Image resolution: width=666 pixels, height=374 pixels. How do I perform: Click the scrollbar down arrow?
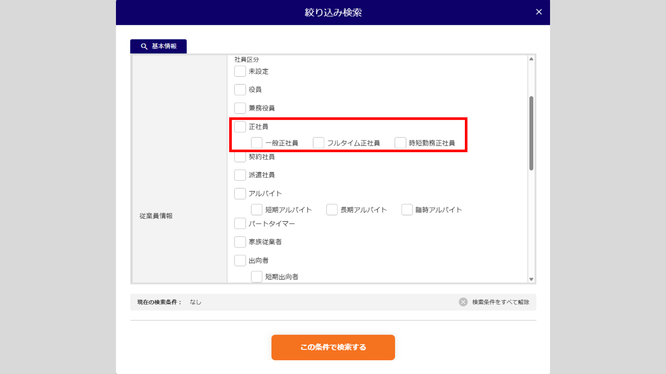pyautogui.click(x=531, y=279)
